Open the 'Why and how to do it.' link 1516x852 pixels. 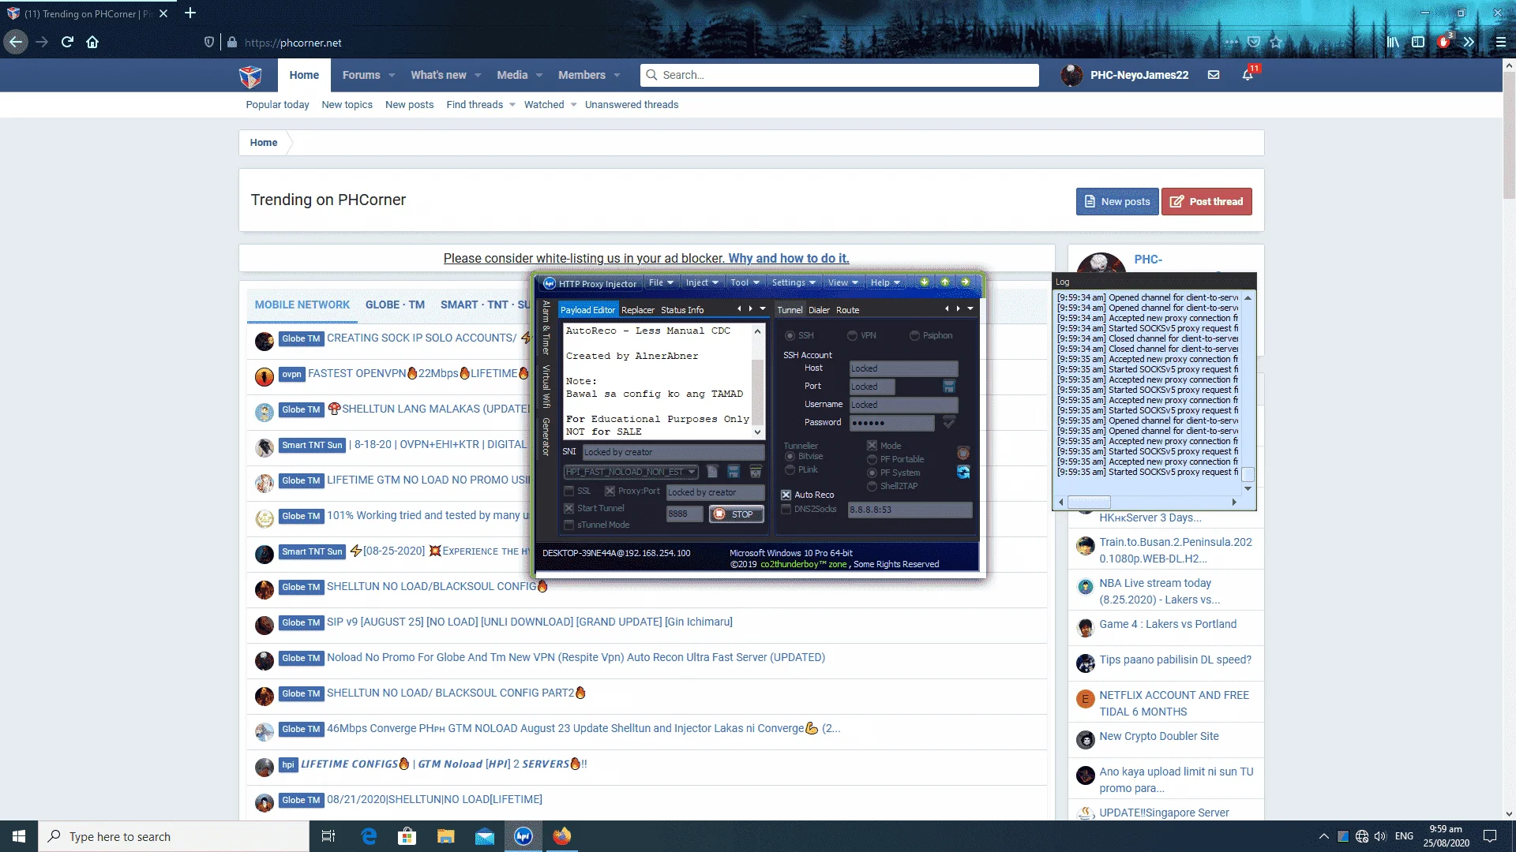tap(788, 258)
